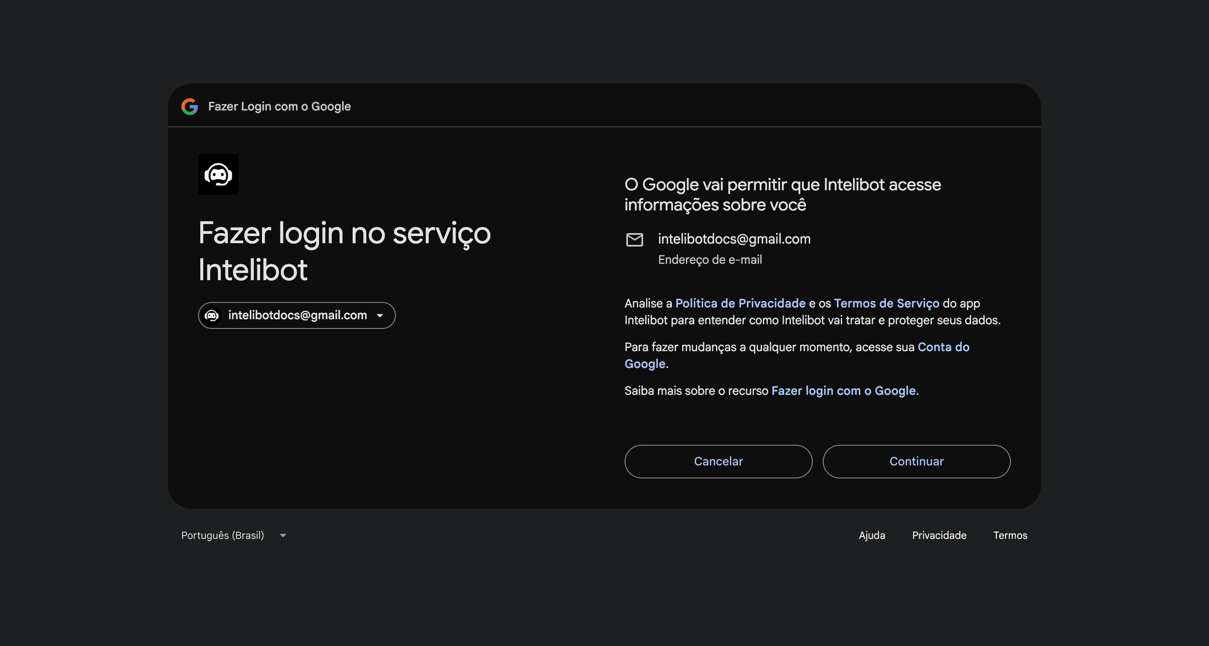Expand the Português (Brasil) language selector
Image resolution: width=1209 pixels, height=646 pixels.
pos(234,535)
